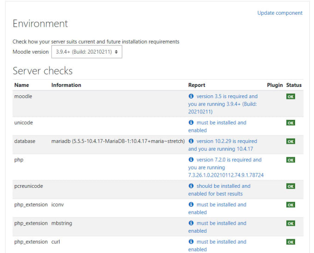
Task: Click the info icon for php version report
Action: coord(191,160)
